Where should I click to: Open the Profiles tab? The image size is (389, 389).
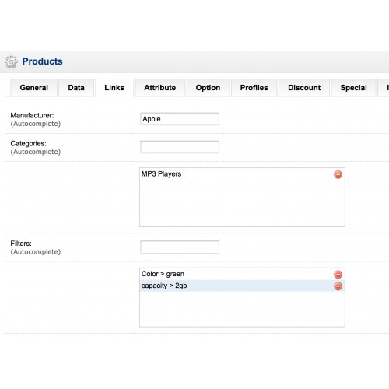254,88
